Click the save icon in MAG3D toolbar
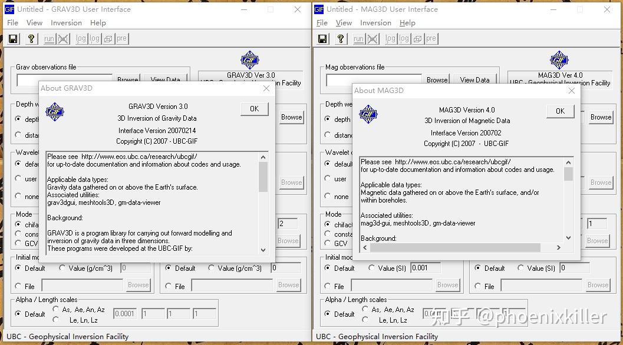This screenshot has width=623, height=345. click(x=322, y=39)
